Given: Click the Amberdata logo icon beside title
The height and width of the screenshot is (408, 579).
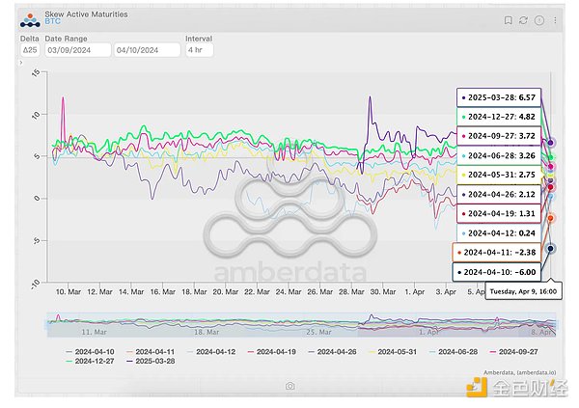Looking at the screenshot, I should tap(31, 20).
